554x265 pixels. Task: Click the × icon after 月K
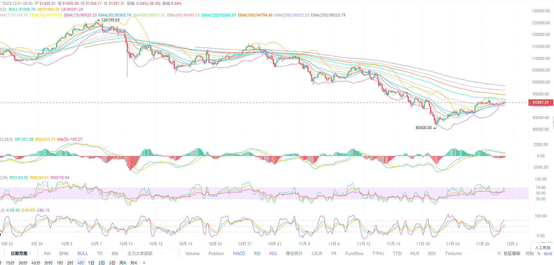(144, 263)
